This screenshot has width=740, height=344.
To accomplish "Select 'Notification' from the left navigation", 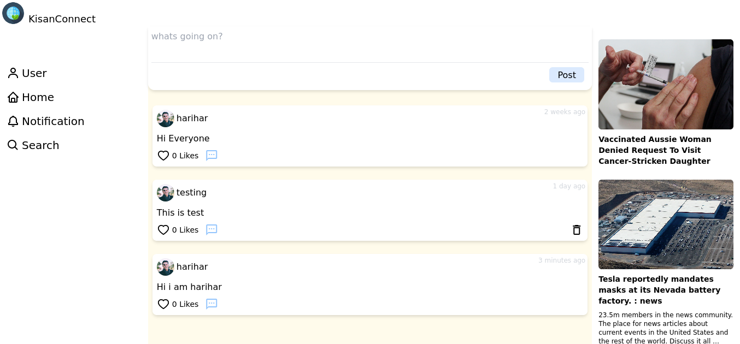I will [x=52, y=121].
